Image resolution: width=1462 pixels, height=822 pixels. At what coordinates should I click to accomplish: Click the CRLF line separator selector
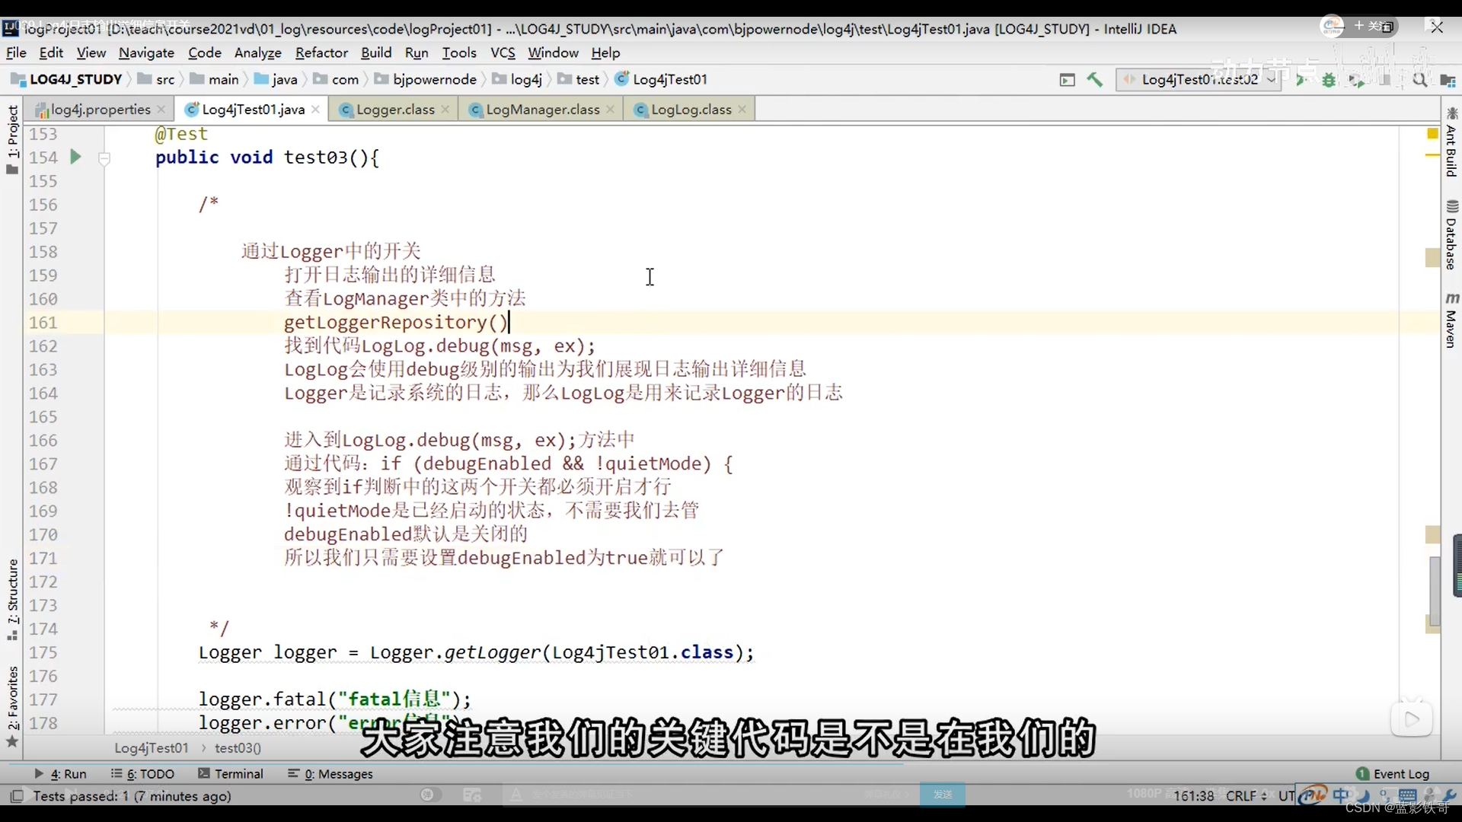click(1247, 796)
